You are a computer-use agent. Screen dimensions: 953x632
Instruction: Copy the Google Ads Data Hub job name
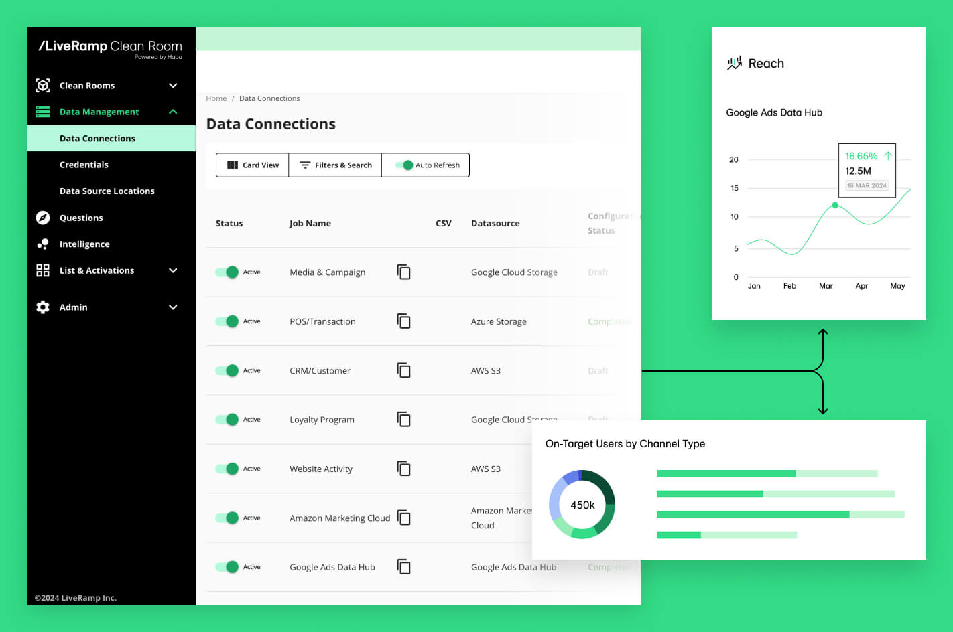[403, 566]
